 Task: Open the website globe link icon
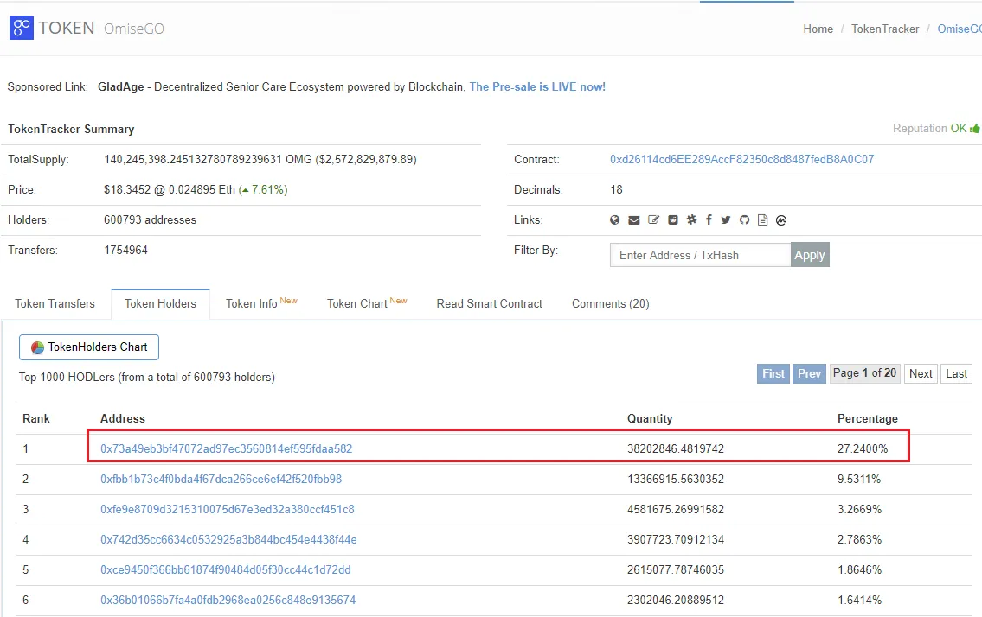click(614, 220)
